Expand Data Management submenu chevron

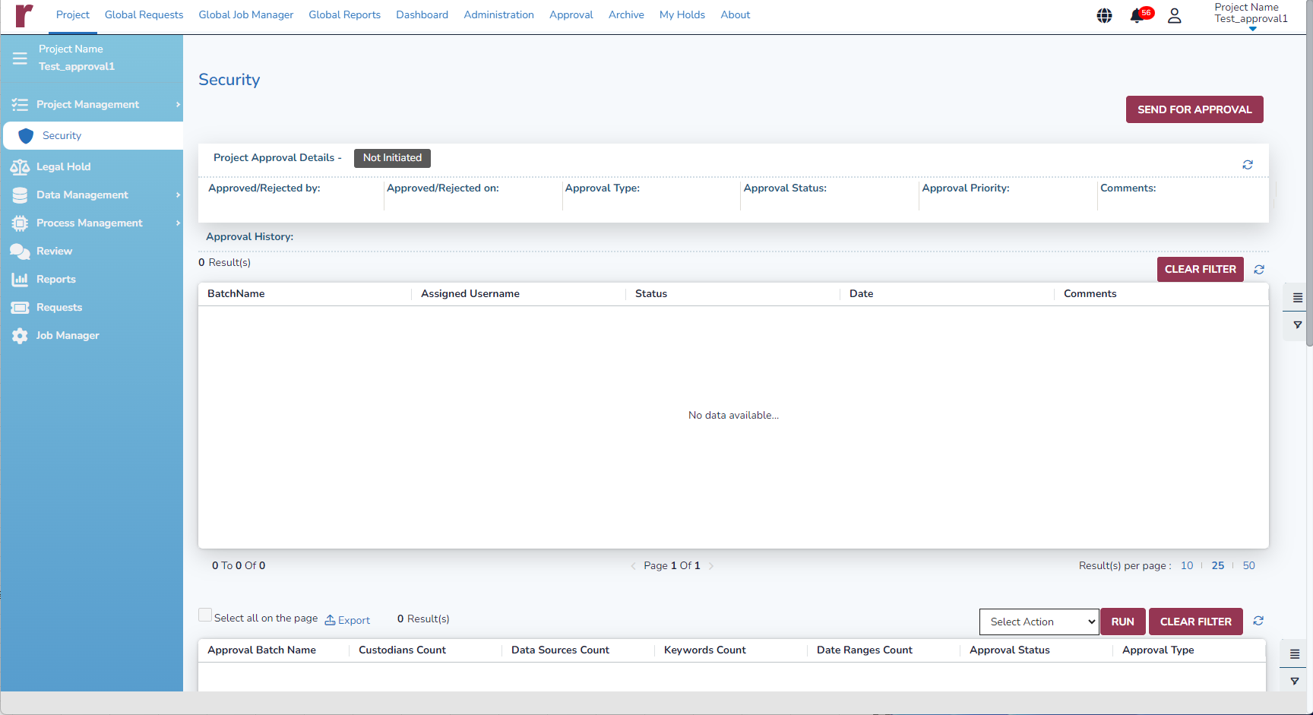178,195
